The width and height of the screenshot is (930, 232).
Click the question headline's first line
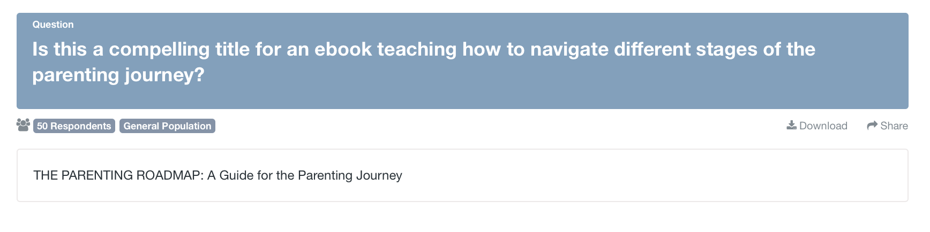coord(423,49)
